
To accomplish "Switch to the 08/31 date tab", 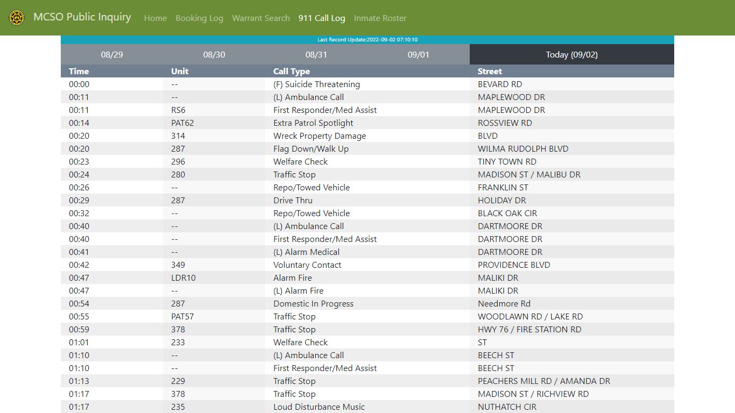I will pos(316,54).
